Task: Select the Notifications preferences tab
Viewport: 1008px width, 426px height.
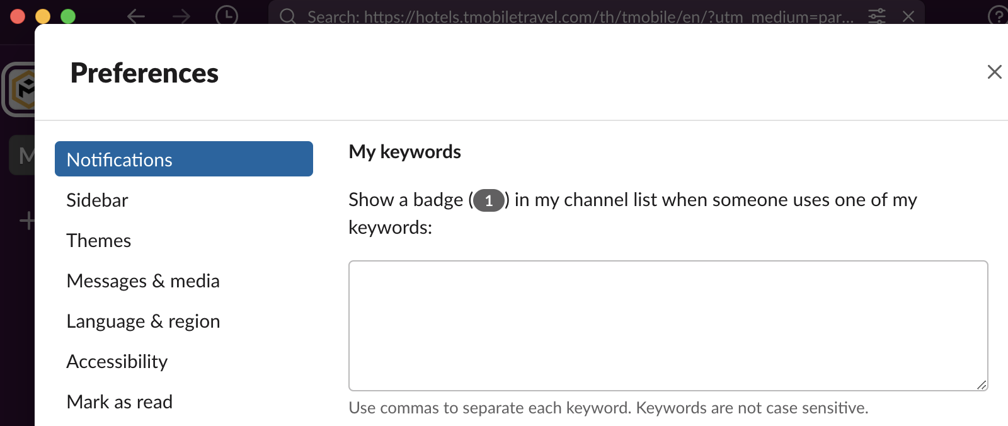Action: (x=184, y=159)
